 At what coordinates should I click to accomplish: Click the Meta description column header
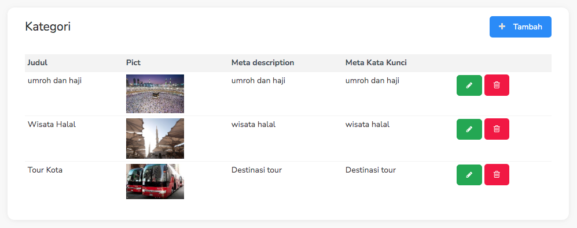[263, 62]
